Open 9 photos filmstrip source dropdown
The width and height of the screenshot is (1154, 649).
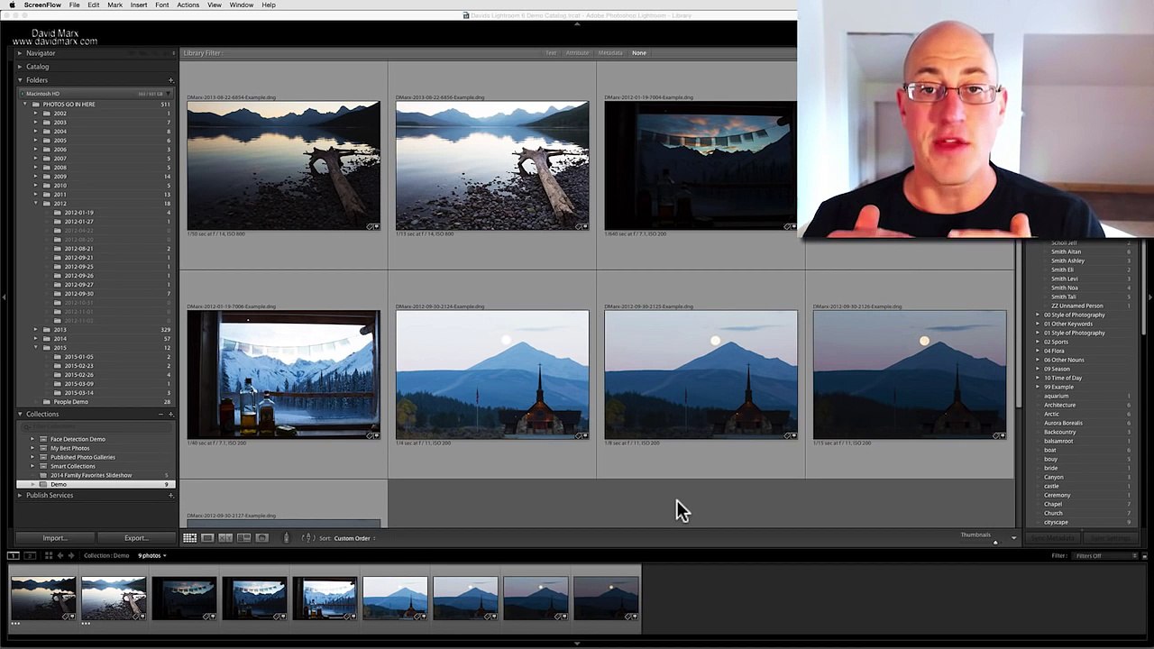[x=151, y=555]
